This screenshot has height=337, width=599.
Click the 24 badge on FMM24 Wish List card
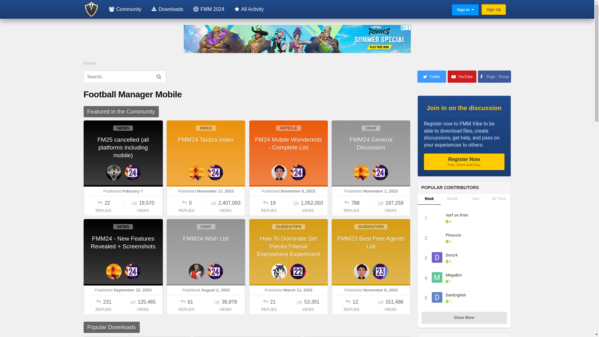click(215, 271)
